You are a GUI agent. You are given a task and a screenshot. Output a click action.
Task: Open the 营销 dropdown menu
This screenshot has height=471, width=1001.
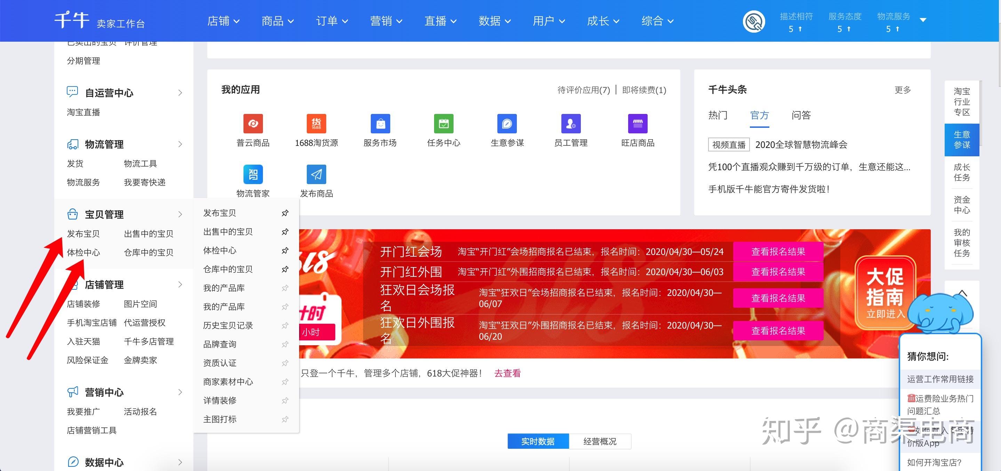pos(386,21)
